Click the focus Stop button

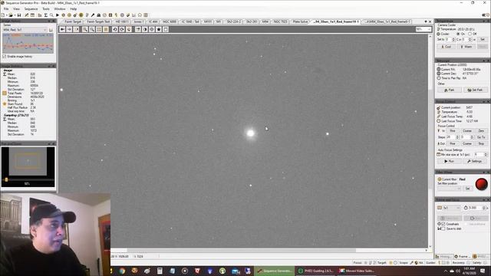[x=481, y=143]
